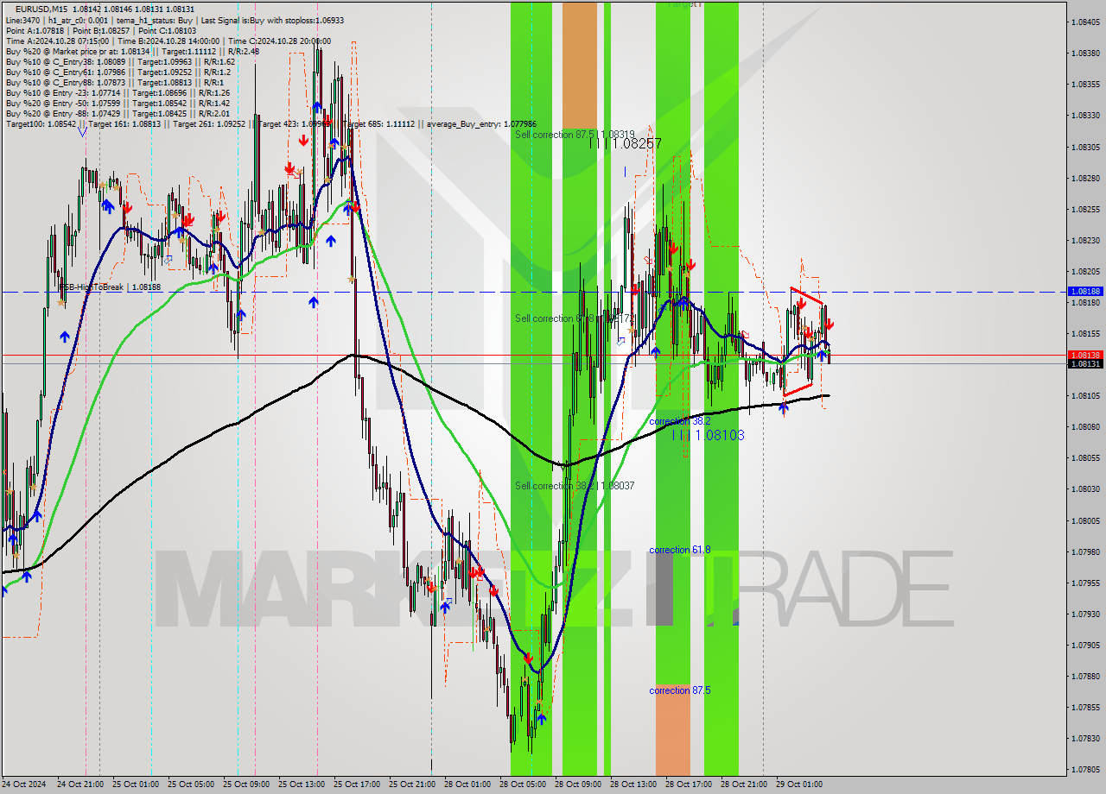Select the 1.08330 price axis value
1106x794 pixels.
(1086, 116)
